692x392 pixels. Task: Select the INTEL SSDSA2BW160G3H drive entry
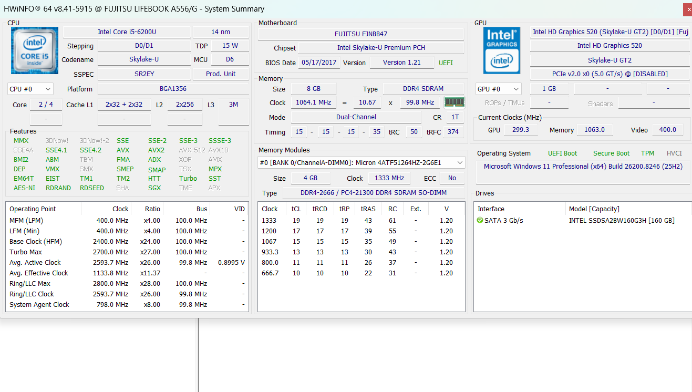tap(622, 220)
